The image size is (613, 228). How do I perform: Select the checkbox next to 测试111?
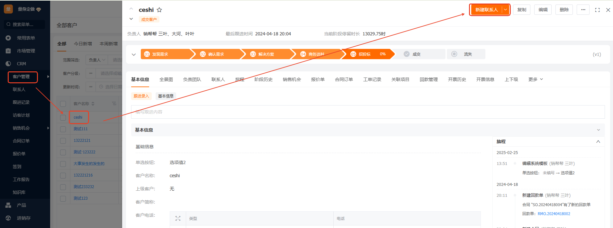[63, 129]
